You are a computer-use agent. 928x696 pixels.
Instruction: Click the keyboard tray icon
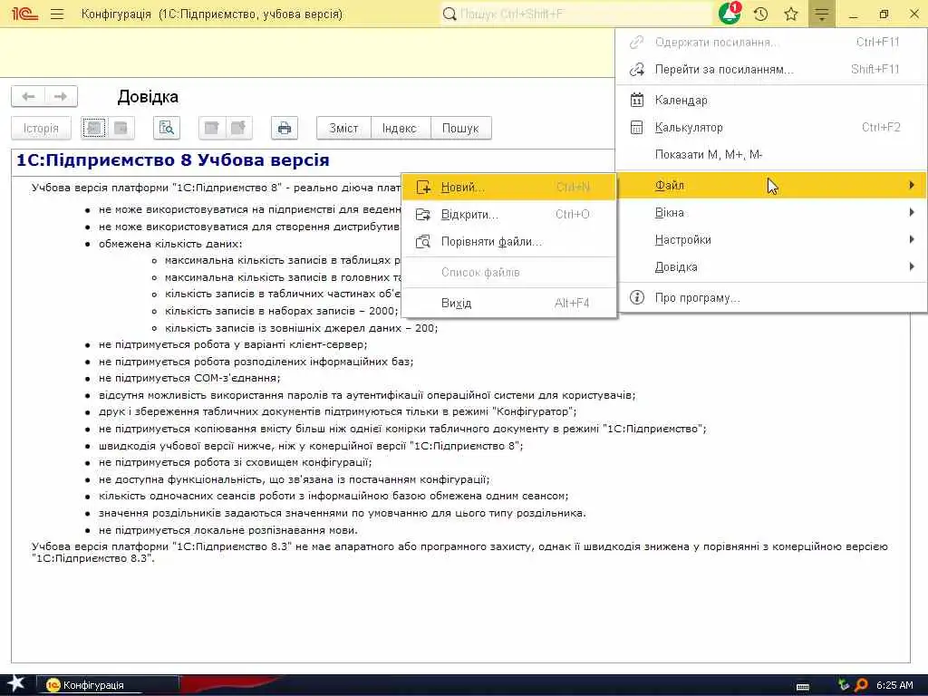[803, 687]
